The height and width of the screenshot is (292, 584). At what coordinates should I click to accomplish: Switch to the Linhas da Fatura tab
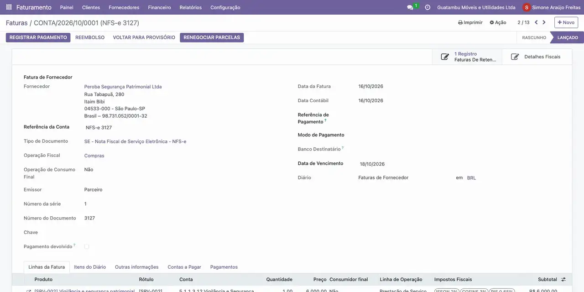[x=47, y=267]
